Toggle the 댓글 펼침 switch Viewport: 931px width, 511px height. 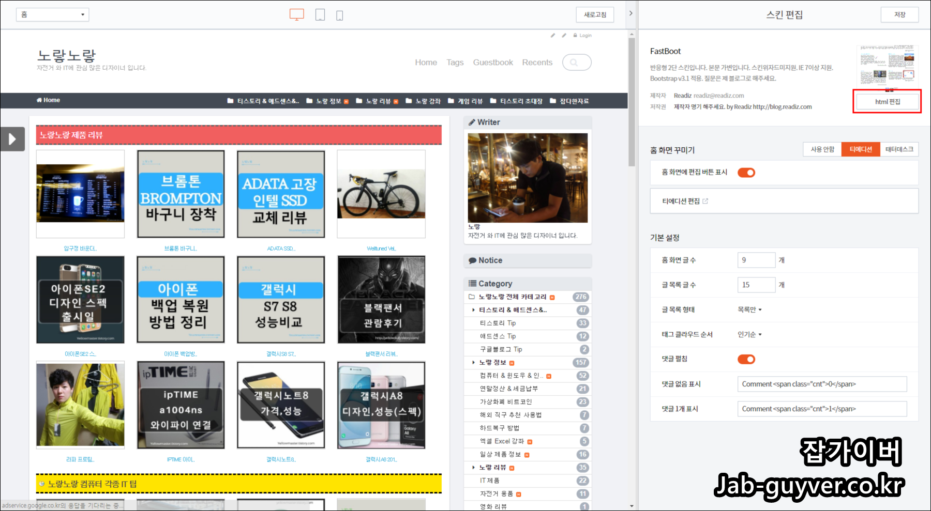point(746,359)
